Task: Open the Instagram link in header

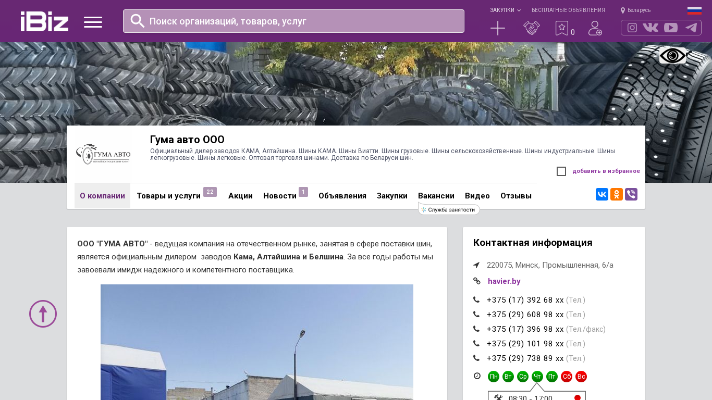Action: (632, 28)
